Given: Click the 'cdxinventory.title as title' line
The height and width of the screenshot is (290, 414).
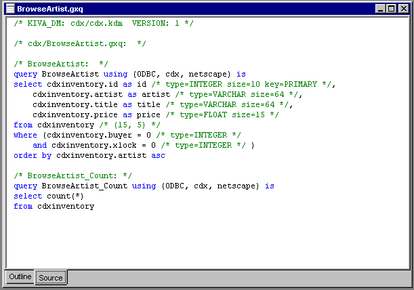Looking at the screenshot, I should pos(163,104).
